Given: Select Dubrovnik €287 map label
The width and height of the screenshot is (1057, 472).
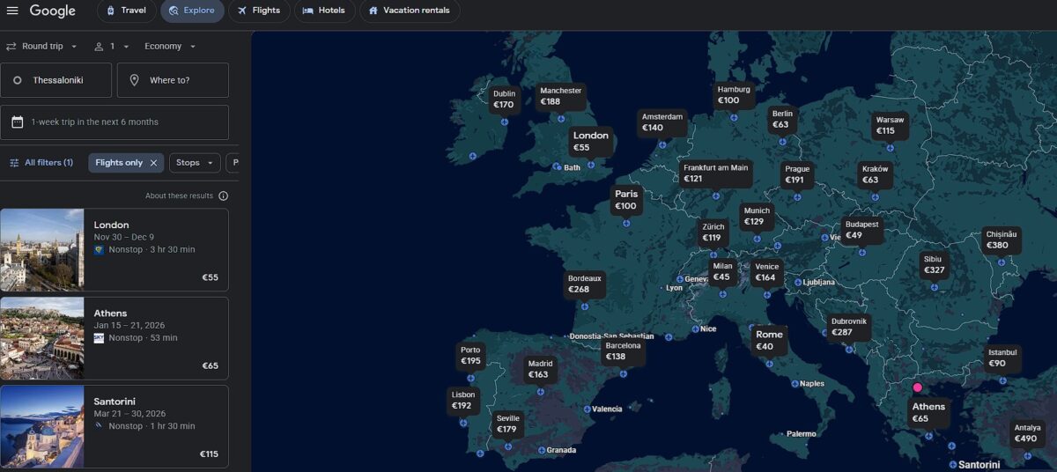Looking at the screenshot, I should 849,327.
